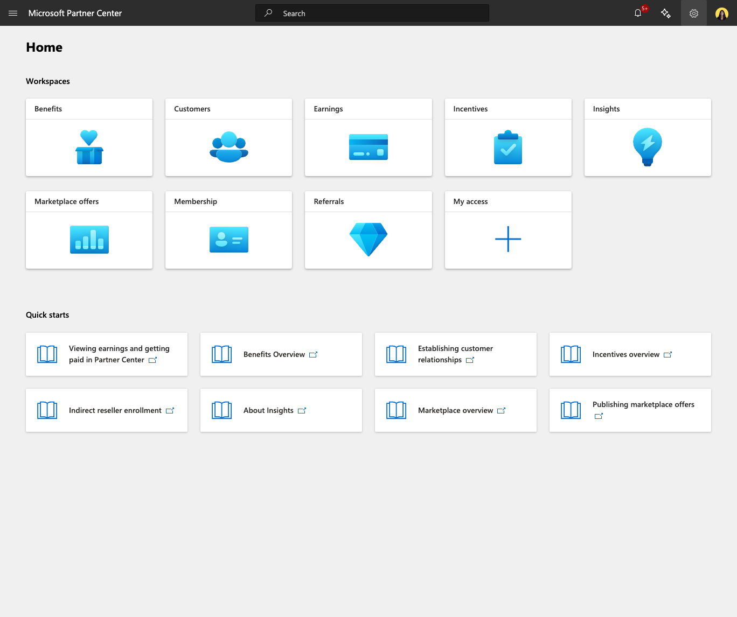Image resolution: width=737 pixels, height=617 pixels.
Task: Click the My access plus icon
Action: tap(508, 240)
